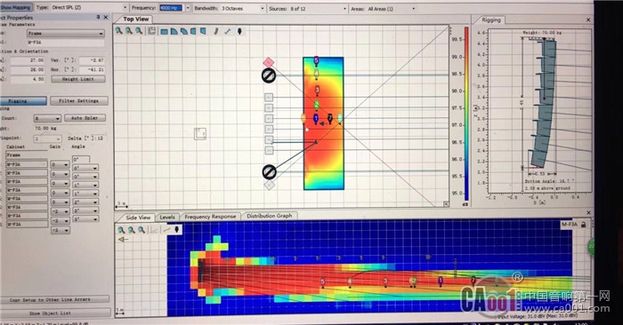The height and width of the screenshot is (325, 623).
Task: Toggle the Show Mapping button
Action: [15, 7]
